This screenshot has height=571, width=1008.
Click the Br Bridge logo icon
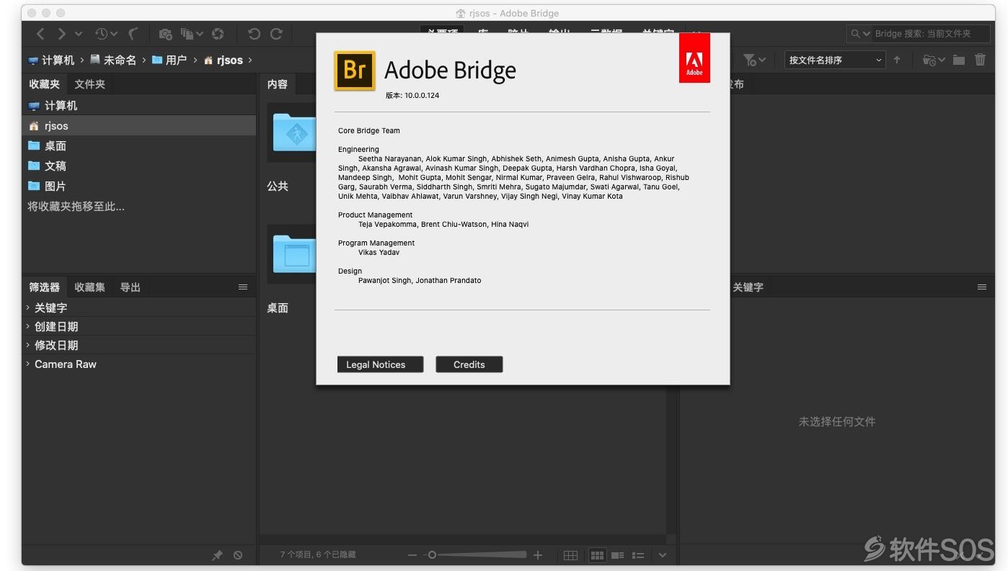(355, 71)
